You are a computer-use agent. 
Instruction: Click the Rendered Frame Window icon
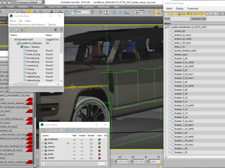(142, 13)
